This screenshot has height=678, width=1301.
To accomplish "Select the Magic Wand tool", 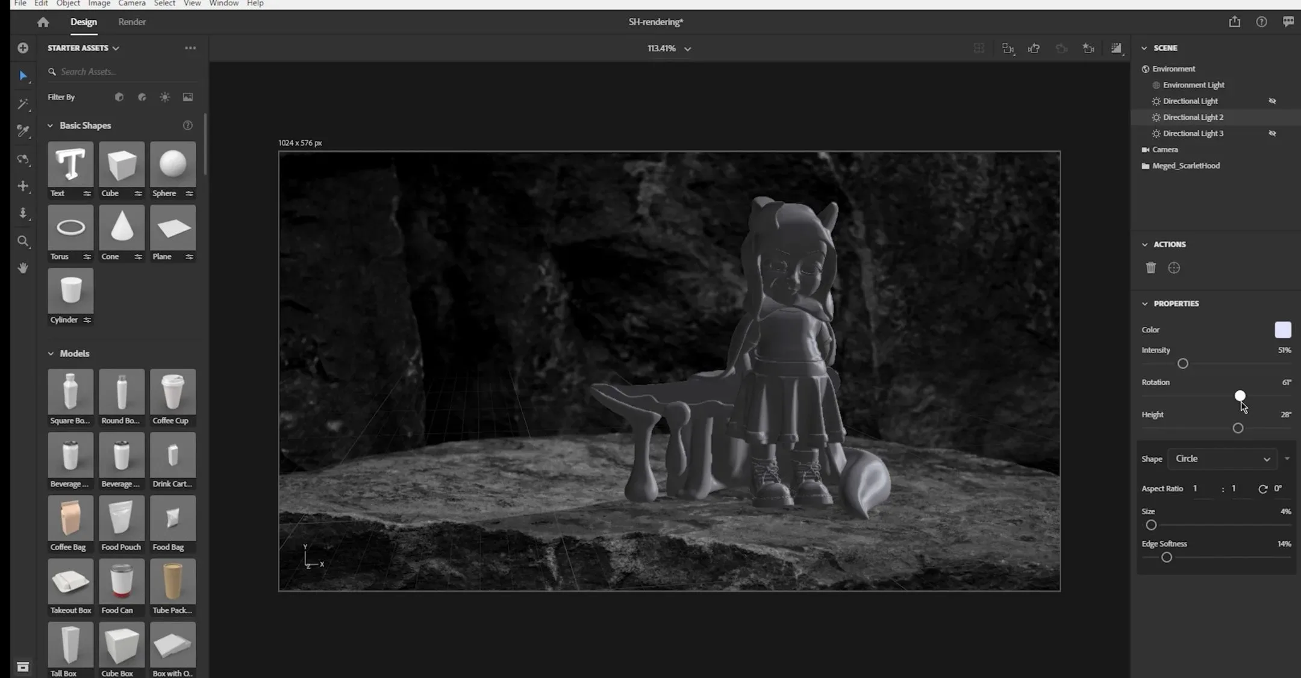I will tap(23, 104).
